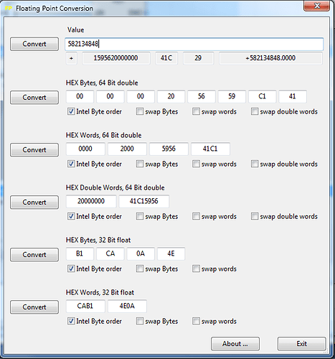335x359 pixels.
Task: Uncheck Intel Byte order under HEX Bytes 64 Bit
Action: click(71, 111)
